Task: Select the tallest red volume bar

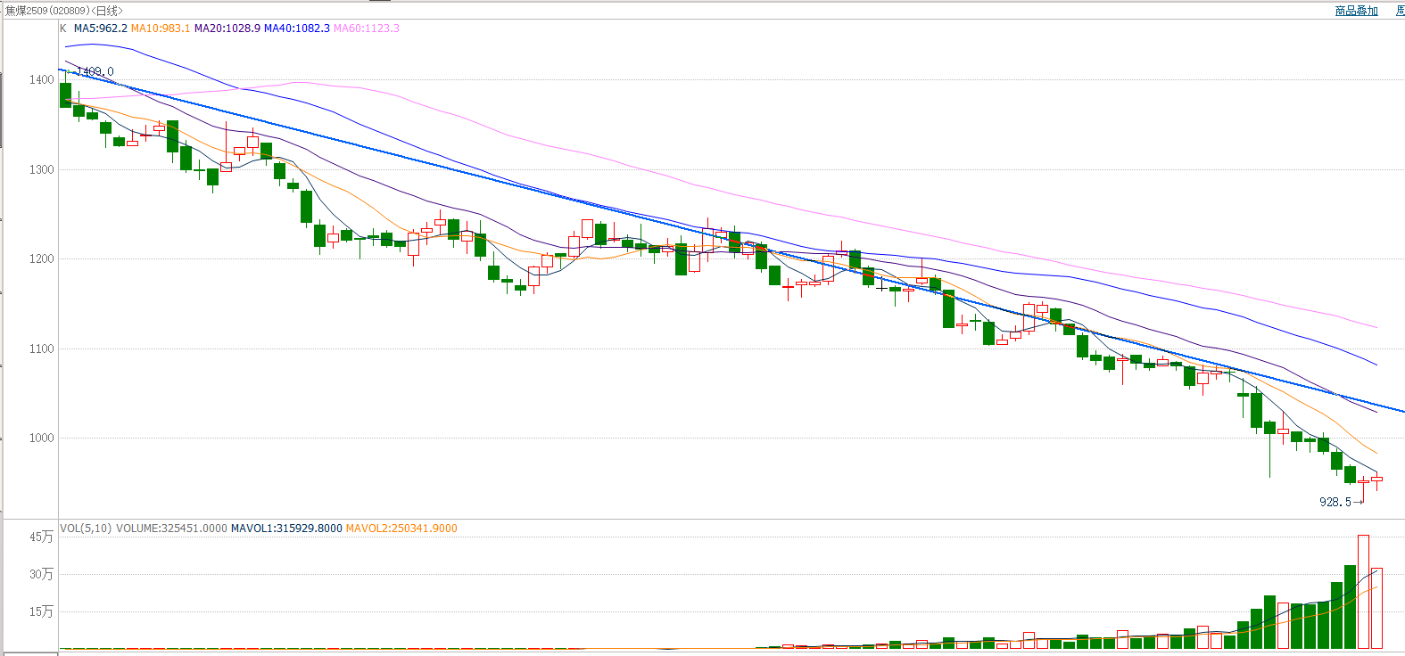Action: click(1363, 592)
